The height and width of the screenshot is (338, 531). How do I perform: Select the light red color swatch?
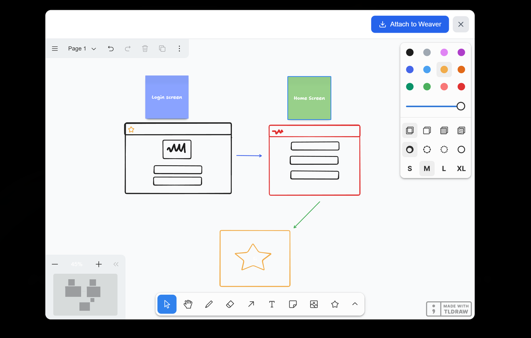[444, 87]
